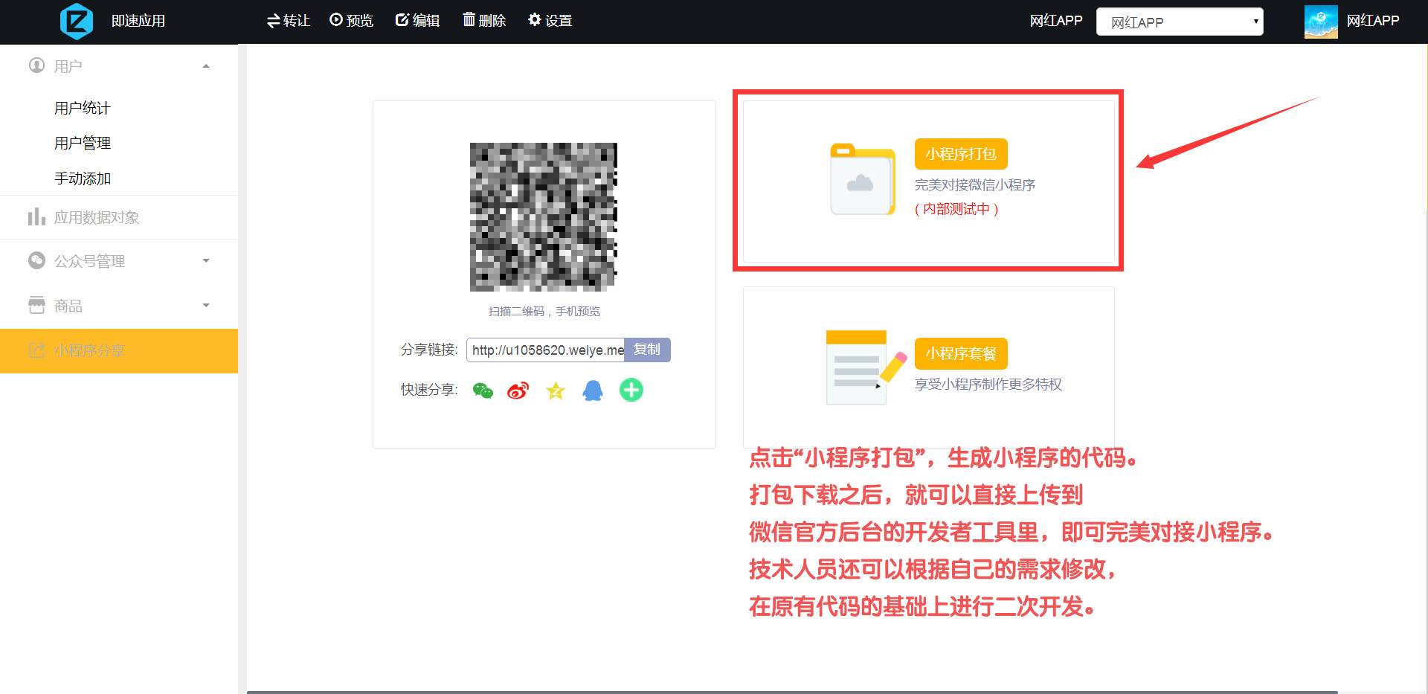
Task: Share via the QQ penguin icon
Action: (593, 391)
